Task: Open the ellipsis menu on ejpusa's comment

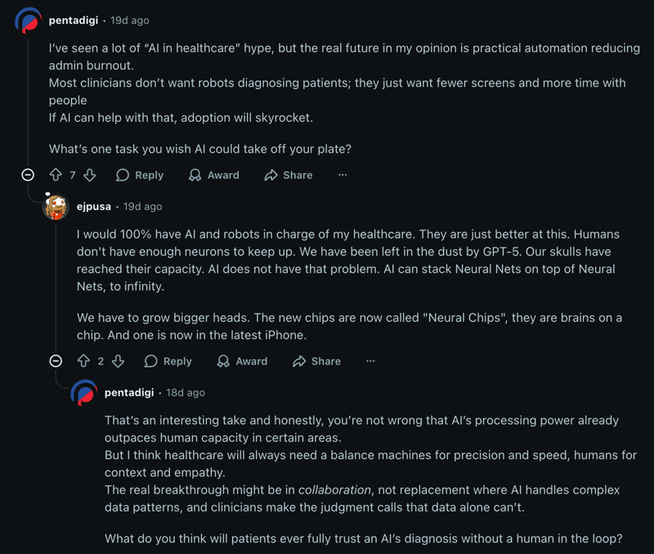Action: [x=370, y=360]
